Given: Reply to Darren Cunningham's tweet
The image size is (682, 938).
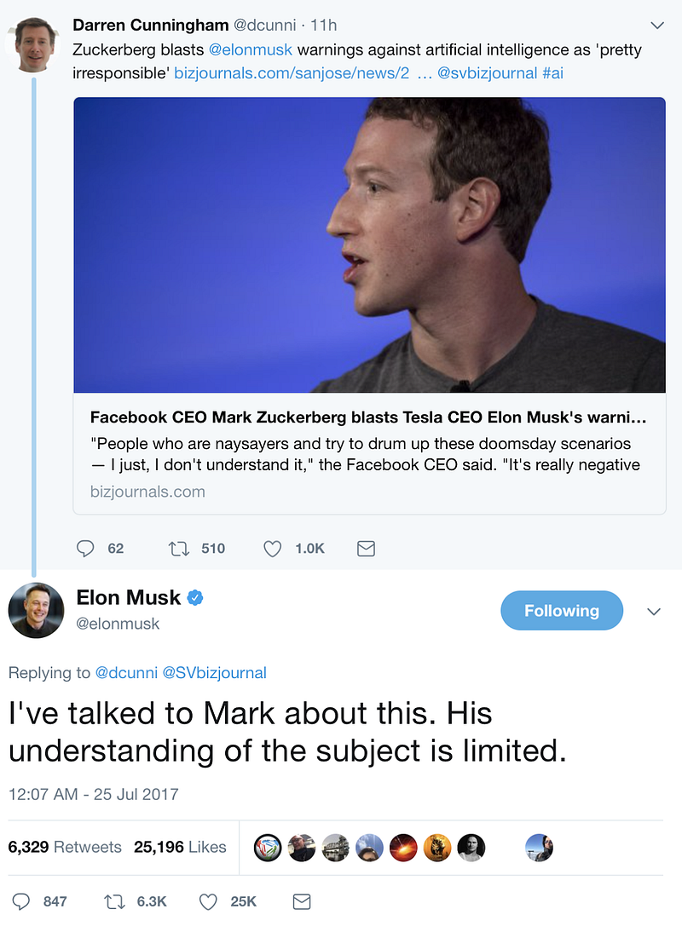Looking at the screenshot, I should pyautogui.click(x=85, y=549).
